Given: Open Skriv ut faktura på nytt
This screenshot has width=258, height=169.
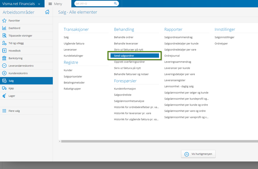Looking at the screenshot, I should [x=127, y=68].
